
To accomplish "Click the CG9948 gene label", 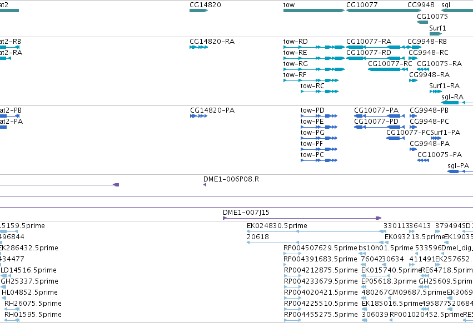I will point(421,5).
